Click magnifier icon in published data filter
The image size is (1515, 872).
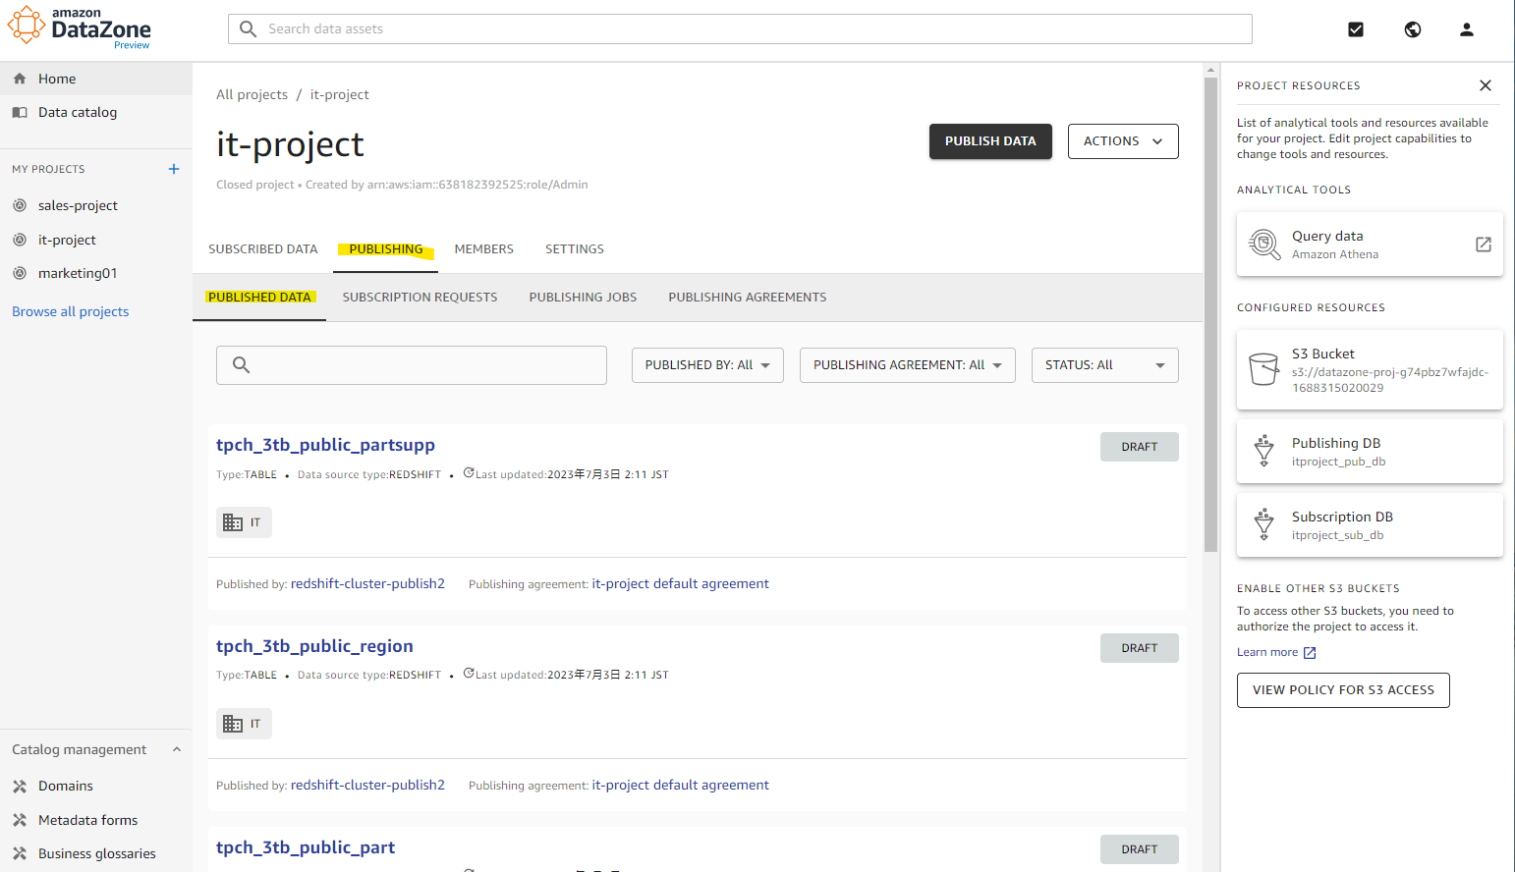[x=241, y=365]
